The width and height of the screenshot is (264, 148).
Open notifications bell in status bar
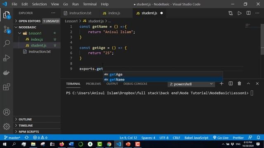pos(259,138)
